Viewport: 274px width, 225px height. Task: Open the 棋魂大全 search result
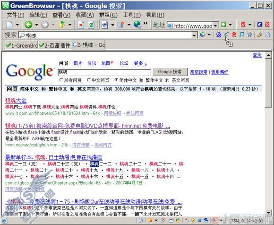tap(16, 101)
